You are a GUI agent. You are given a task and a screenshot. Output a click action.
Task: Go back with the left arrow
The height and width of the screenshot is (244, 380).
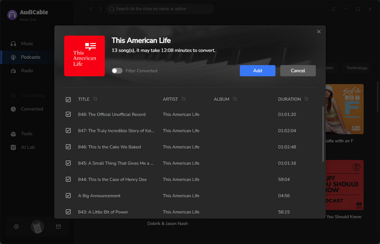pyautogui.click(x=91, y=9)
